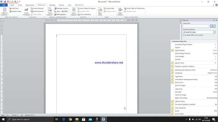The image size is (218, 122).
Task: Go to Next Footnote
Action: [37, 11]
